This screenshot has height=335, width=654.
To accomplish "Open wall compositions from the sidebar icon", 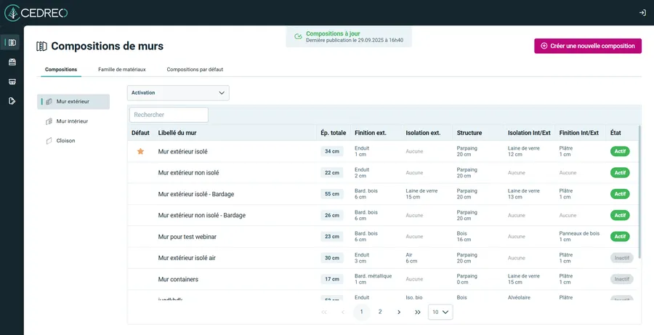I will 12,43.
